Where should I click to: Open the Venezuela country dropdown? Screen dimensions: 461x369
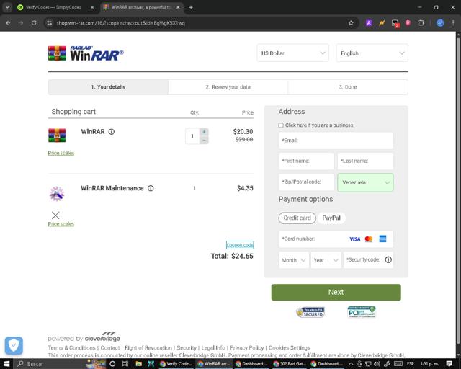365,182
